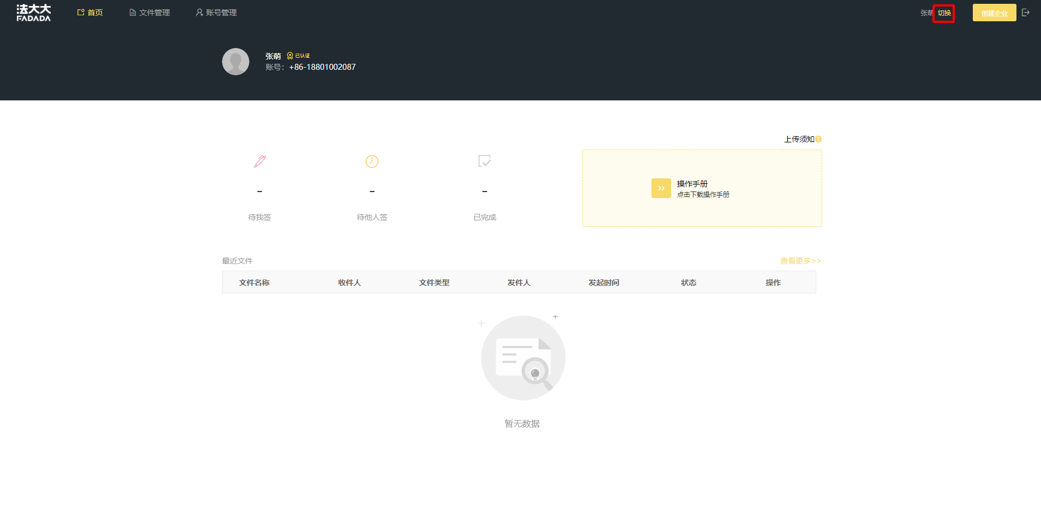Viewport: 1041px width, 521px height.
Task: Click the user avatar picture
Action: point(236,62)
